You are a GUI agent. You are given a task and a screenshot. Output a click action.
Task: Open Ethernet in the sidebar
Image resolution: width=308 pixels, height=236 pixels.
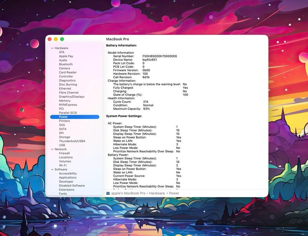(x=65, y=88)
